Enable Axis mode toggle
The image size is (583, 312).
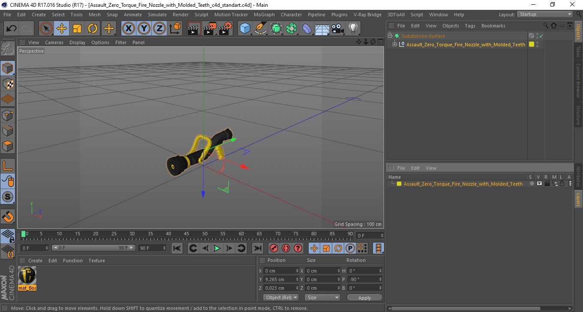click(x=8, y=166)
